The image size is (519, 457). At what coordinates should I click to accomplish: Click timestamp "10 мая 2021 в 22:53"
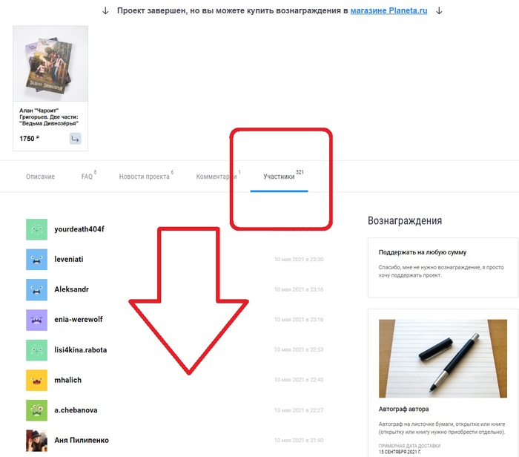pos(299,349)
